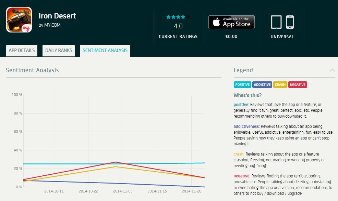Screen dimensions: 338x201
Task: Click the CURRENT RATINGS label
Action: click(x=178, y=37)
